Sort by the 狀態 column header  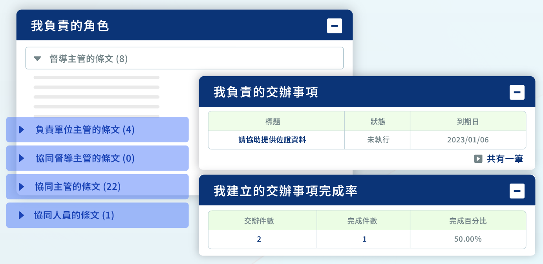pyautogui.click(x=377, y=121)
